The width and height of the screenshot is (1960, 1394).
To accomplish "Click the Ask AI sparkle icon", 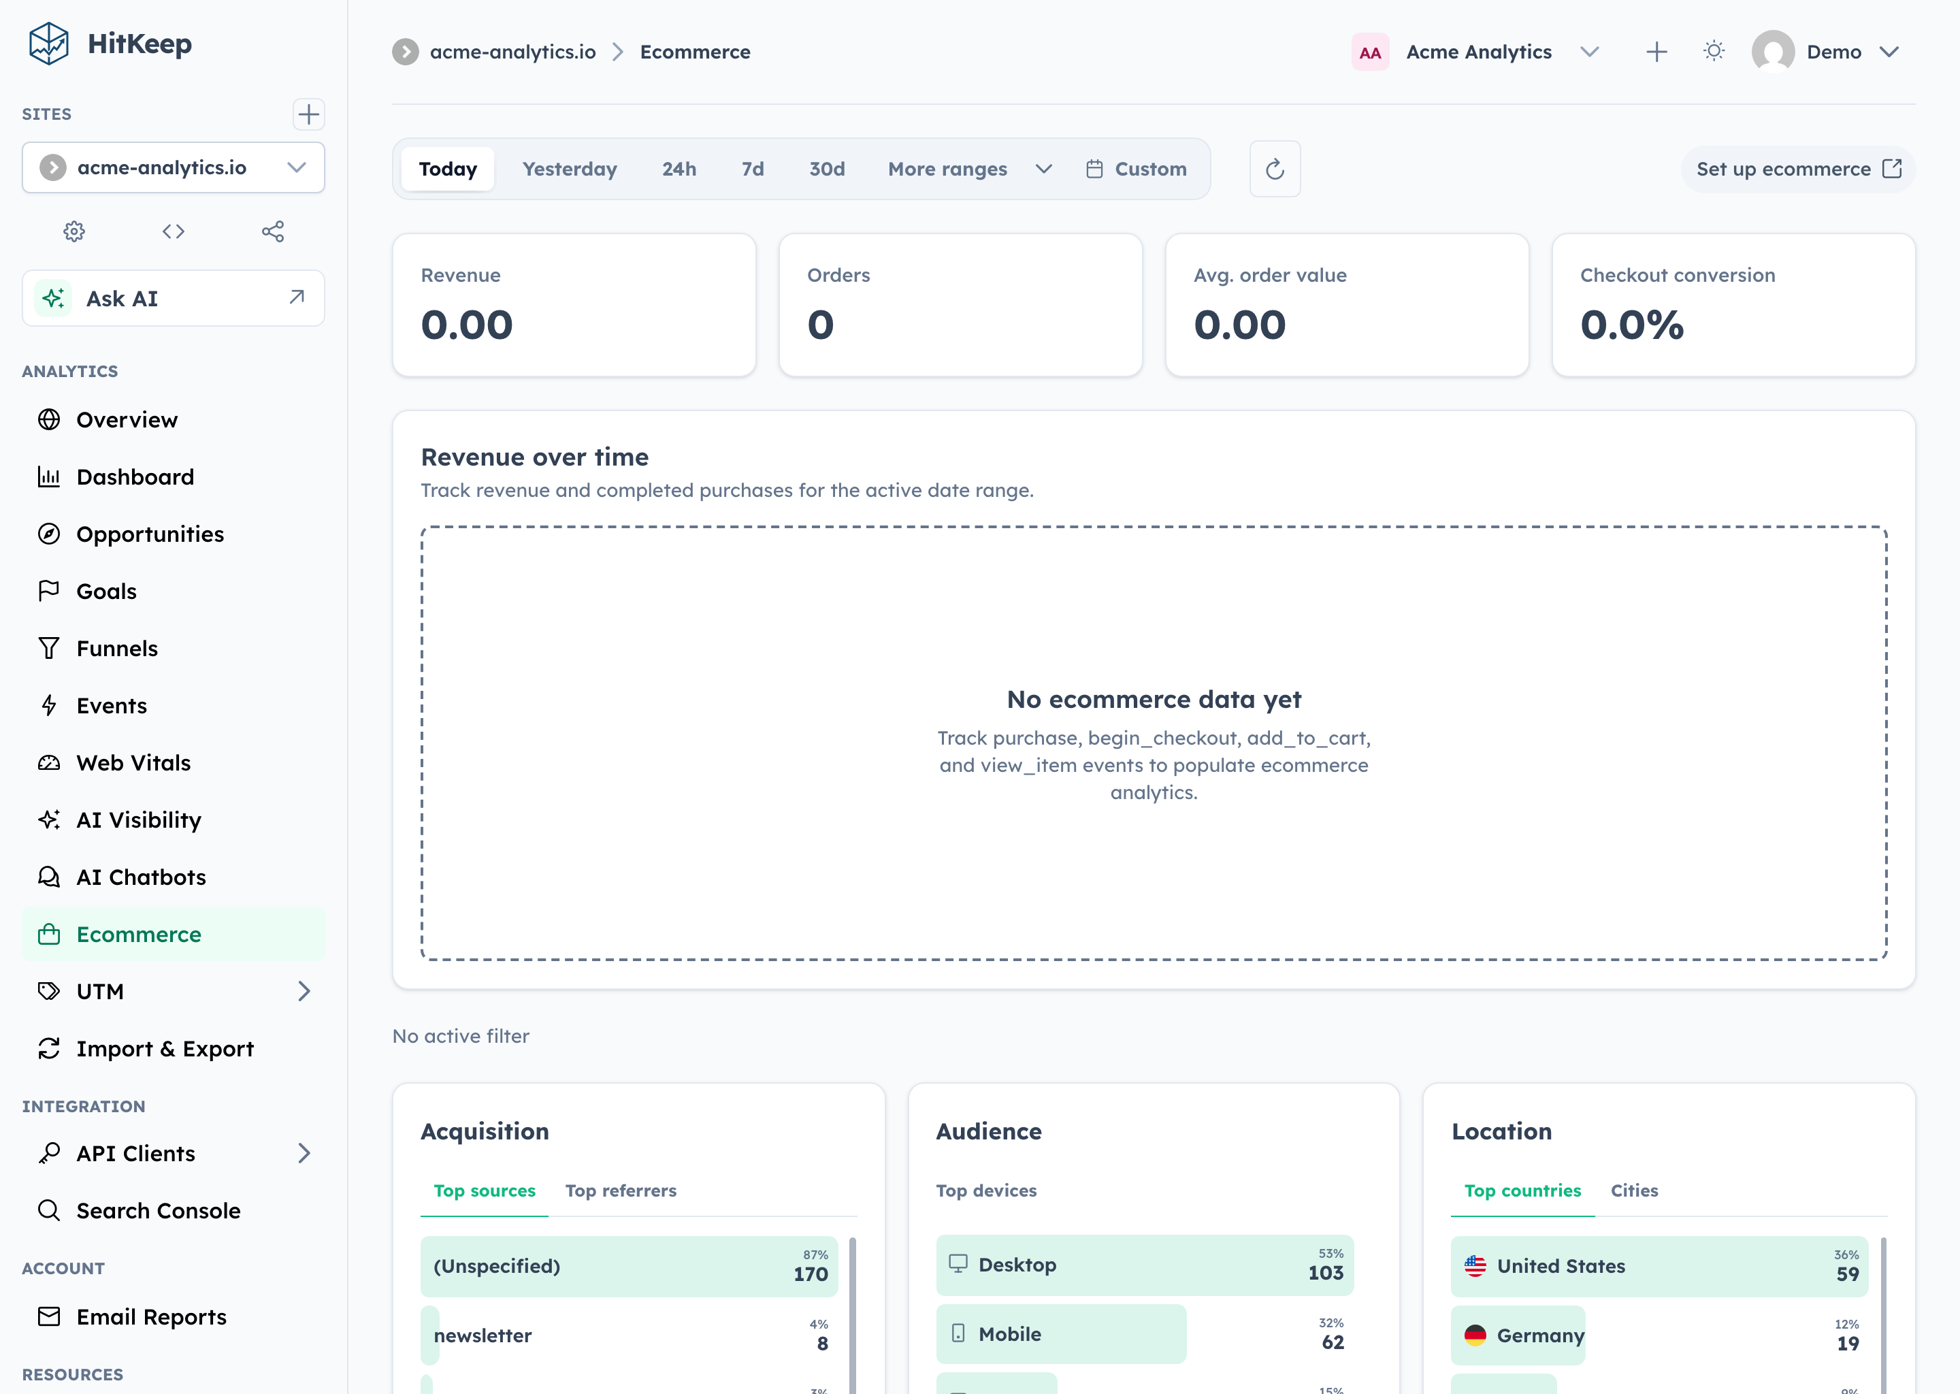I will 53,299.
